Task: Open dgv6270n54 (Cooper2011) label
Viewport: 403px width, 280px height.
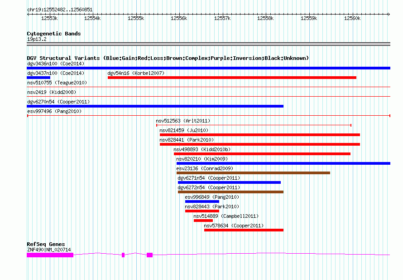Action: click(58, 102)
